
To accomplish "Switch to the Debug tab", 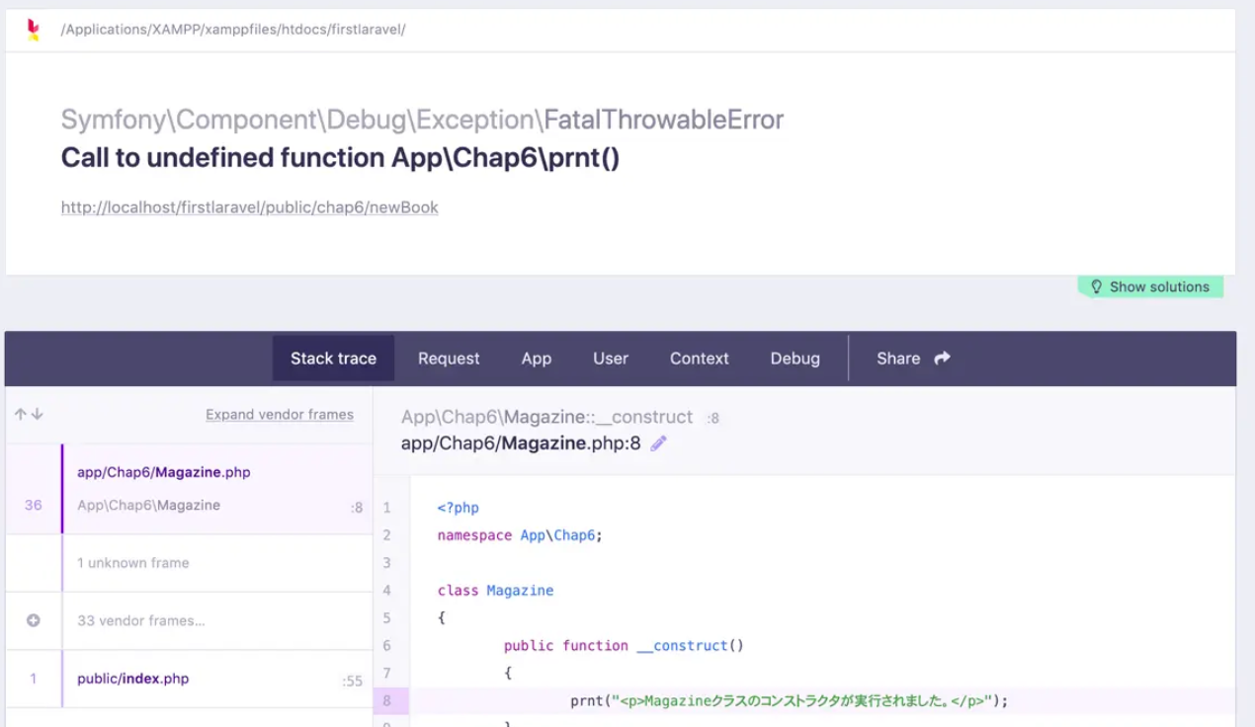I will 795,358.
